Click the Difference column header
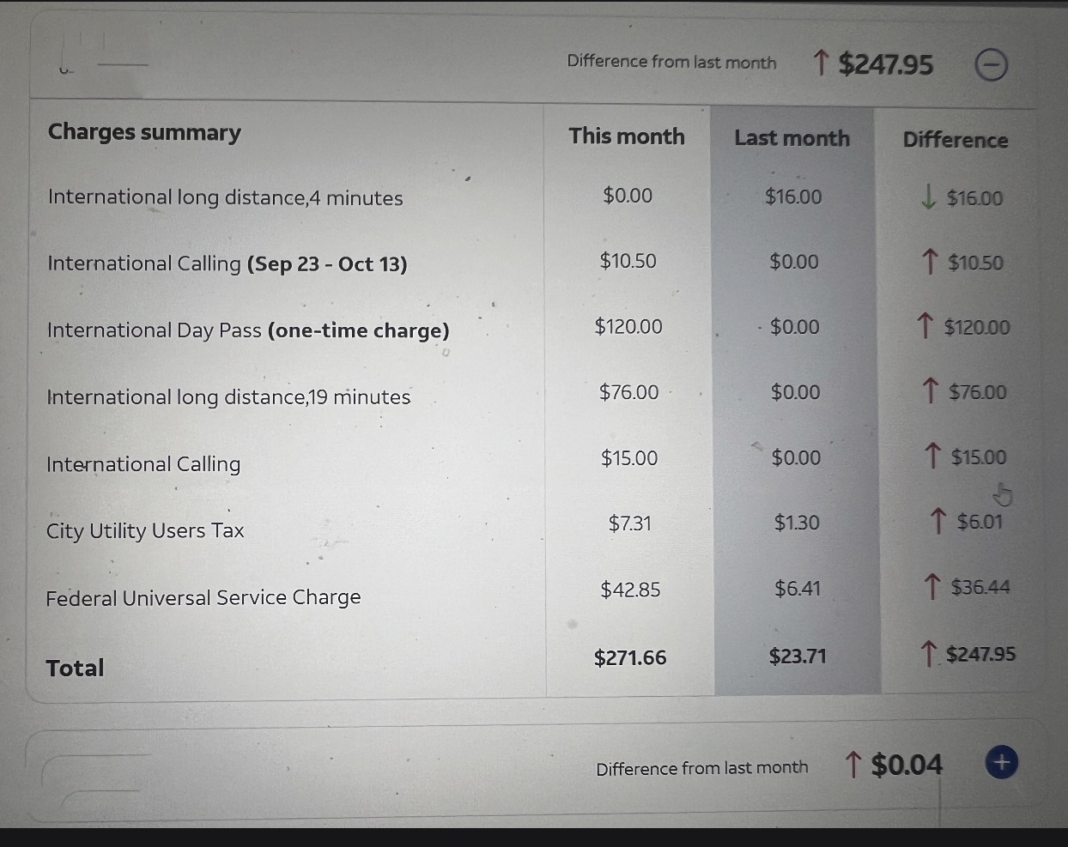Image resolution: width=1068 pixels, height=847 pixels. tap(955, 140)
